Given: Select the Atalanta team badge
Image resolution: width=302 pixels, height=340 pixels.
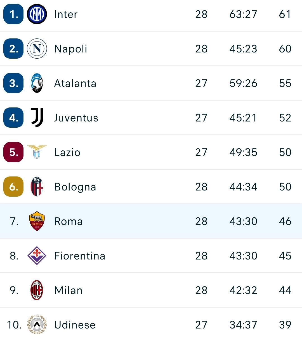Looking at the screenshot, I should 37,83.
